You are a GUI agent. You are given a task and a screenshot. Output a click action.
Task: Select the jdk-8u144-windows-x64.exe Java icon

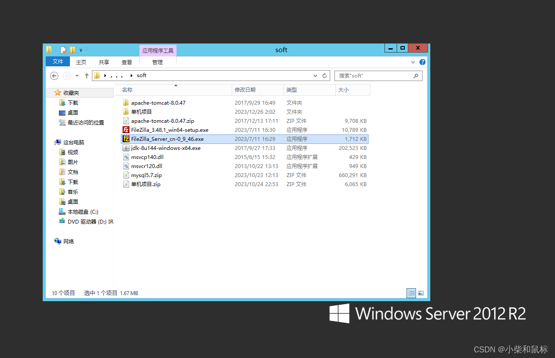coord(126,148)
